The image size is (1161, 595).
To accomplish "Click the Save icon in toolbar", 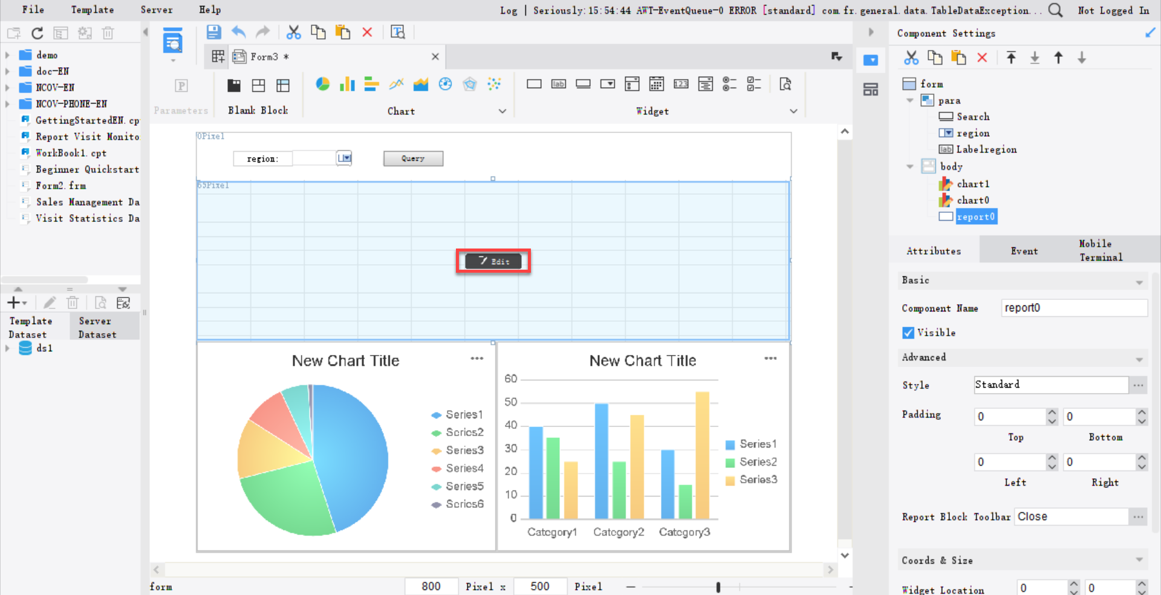I will [213, 32].
